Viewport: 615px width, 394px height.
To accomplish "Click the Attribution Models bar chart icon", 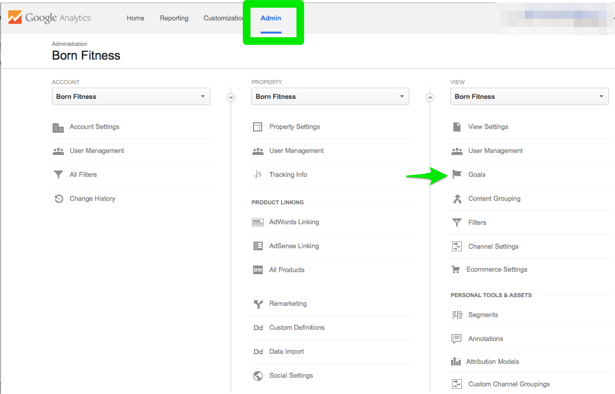I will click(456, 362).
